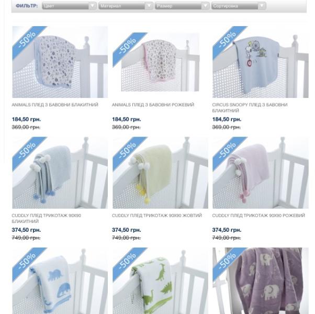
Task: Open the Цвет filter dropdown
Action: pyautogui.click(x=69, y=6)
